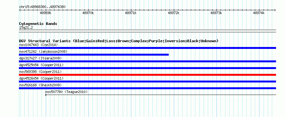Select the dgv4526n54 (Cooper2011) variant bar
This screenshot has height=117, width=285.
tap(147, 82)
